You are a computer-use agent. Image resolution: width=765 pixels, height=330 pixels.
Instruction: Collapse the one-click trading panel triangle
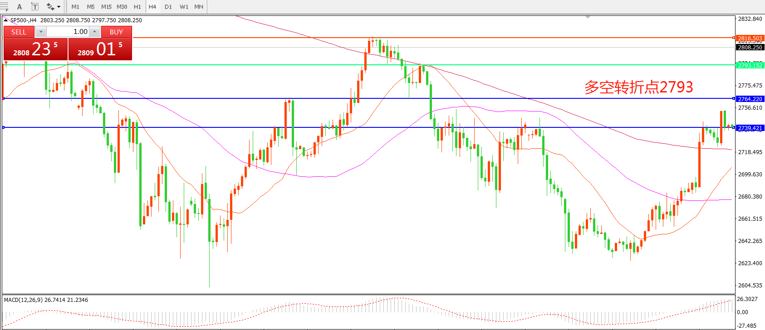[x=6, y=20]
